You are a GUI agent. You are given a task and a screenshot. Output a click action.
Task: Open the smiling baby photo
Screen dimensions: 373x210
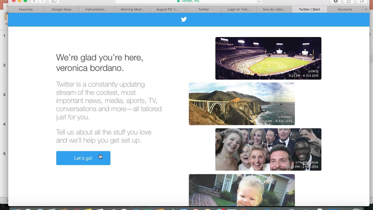(x=242, y=190)
